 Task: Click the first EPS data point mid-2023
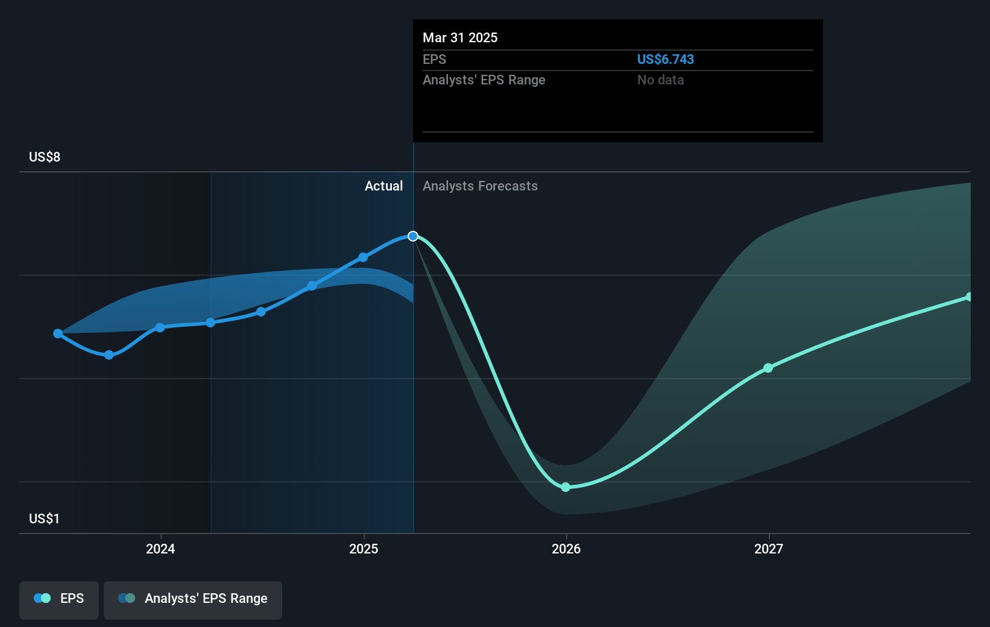click(58, 333)
